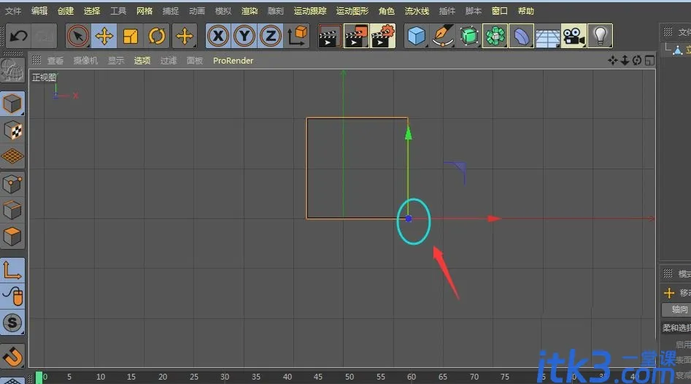The height and width of the screenshot is (384, 691).
Task: Click frame 60 on timeline ruler
Action: pos(411,377)
